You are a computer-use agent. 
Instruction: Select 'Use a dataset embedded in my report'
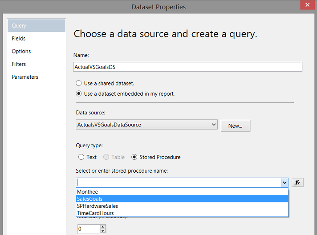(79, 94)
